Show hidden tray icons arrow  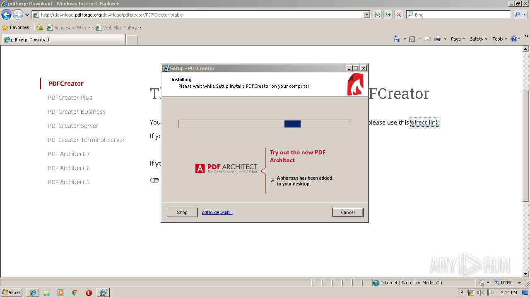(x=462, y=293)
